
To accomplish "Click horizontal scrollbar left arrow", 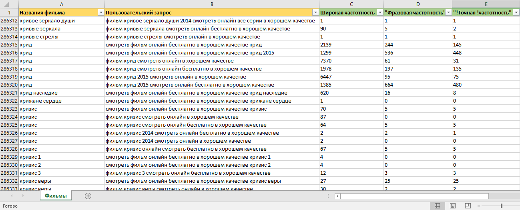I will coord(338,196).
